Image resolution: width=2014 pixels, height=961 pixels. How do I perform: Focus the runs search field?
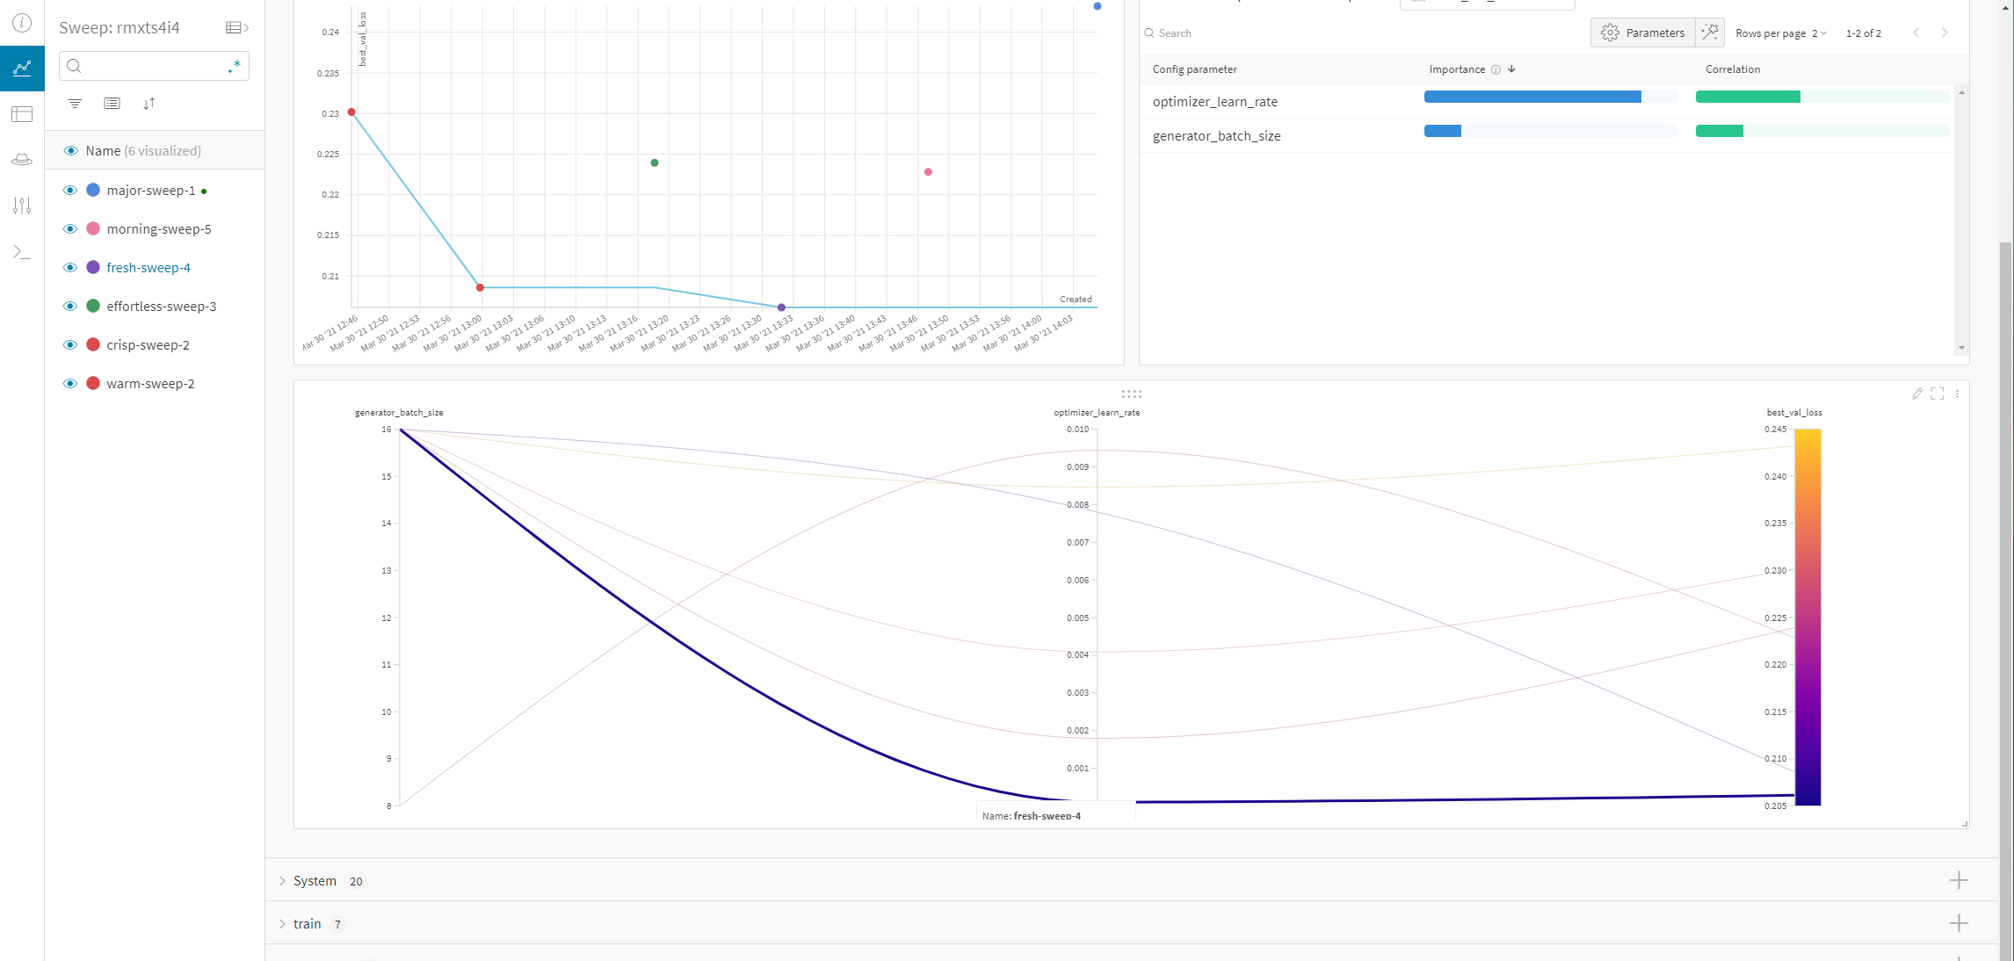154,66
